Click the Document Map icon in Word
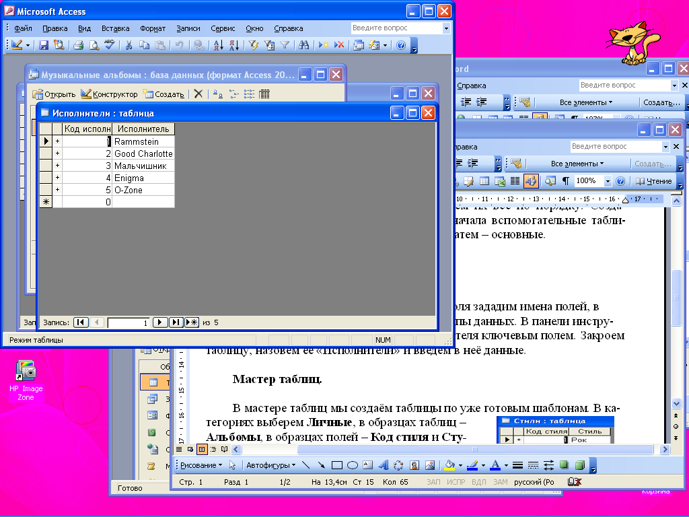 coord(550,180)
